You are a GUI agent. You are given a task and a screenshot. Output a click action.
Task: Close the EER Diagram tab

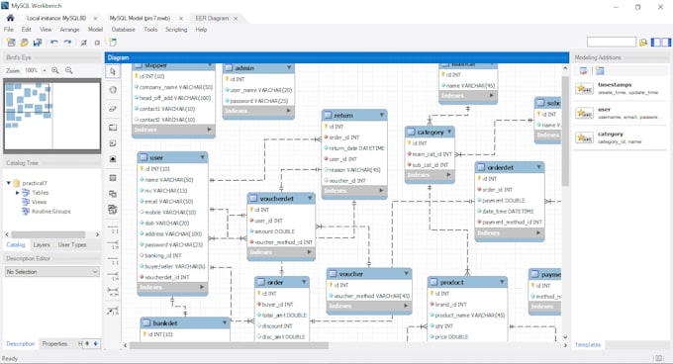[236, 18]
